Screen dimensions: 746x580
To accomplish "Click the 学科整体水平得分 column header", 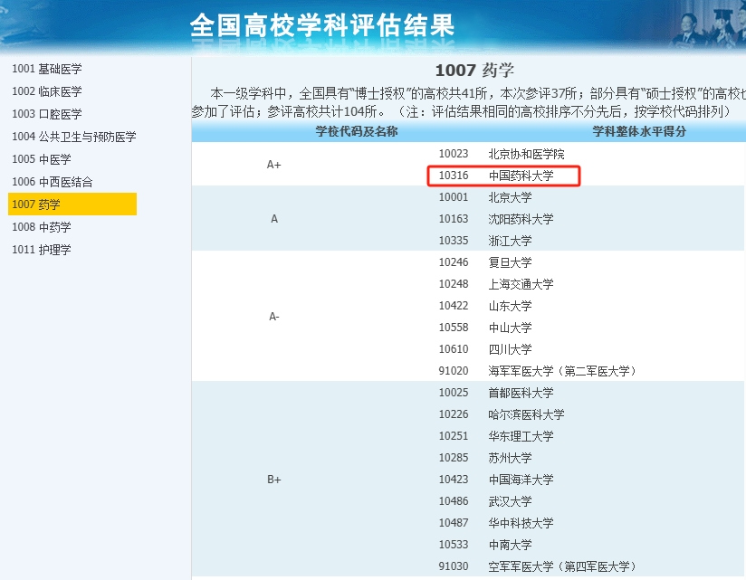I will (639, 132).
